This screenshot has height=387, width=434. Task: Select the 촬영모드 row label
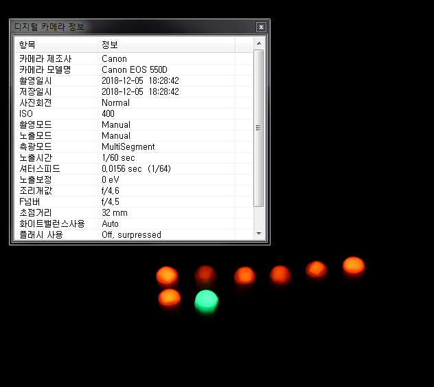[36, 124]
